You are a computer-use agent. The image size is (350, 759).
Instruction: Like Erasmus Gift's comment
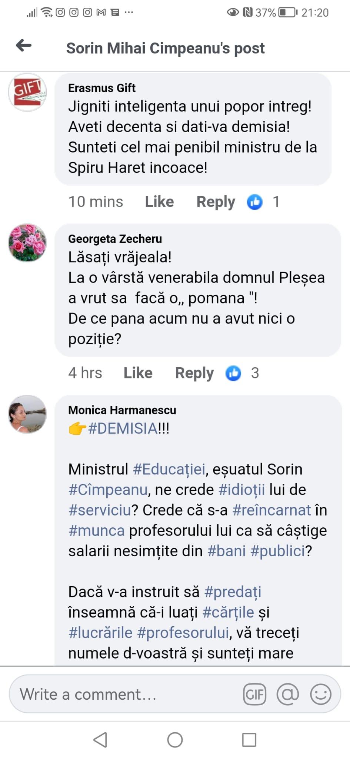[159, 202]
